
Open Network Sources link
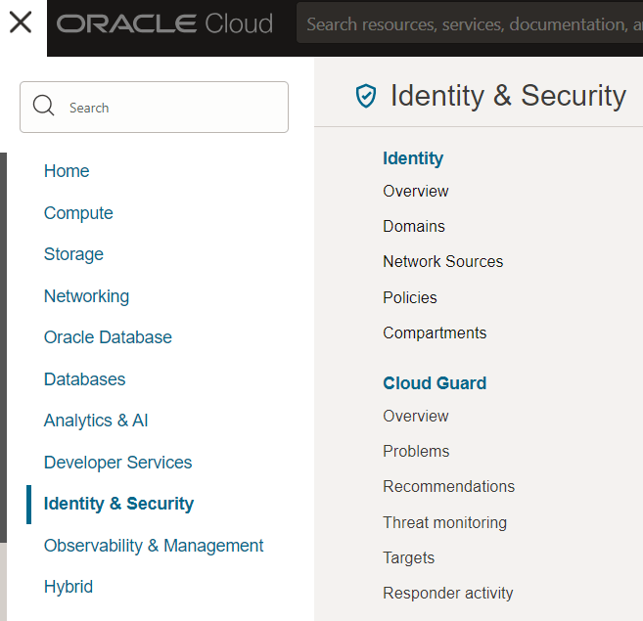coord(443,261)
